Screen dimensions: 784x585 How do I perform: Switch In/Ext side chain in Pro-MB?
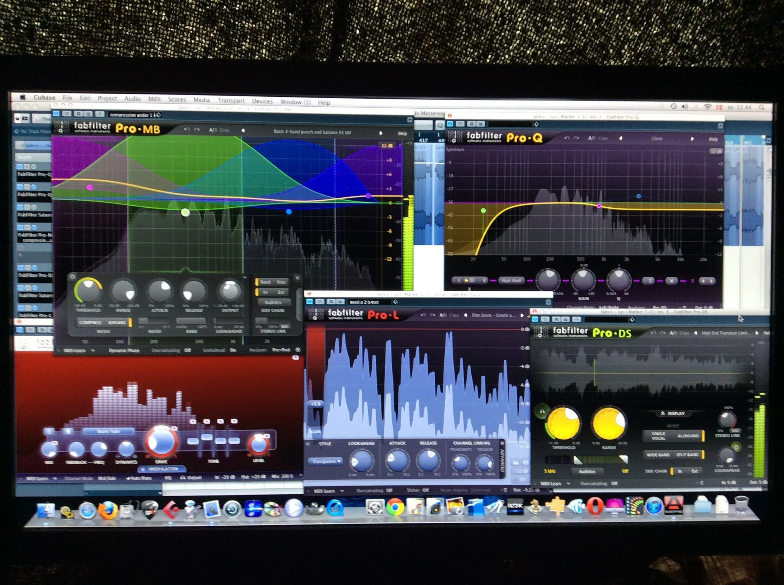(273, 292)
